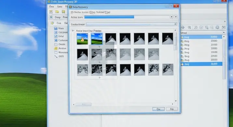Click scroll-up arrow of thumbnail pane
The image size is (233, 127).
pos(175,30)
